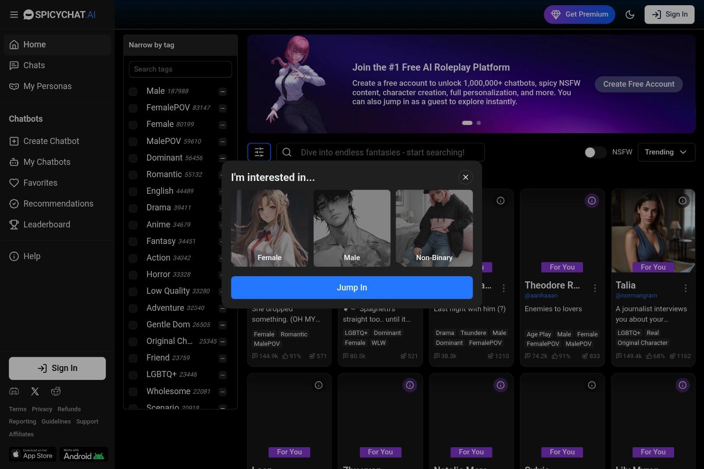Check the Anime tag checkbox
704x469 pixels.
click(133, 225)
